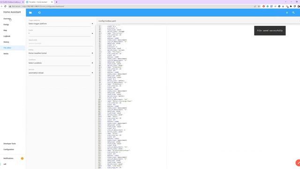The image size is (300, 169).
Task: Open the Browse Filesystem folder icon
Action: (x=30, y=13)
